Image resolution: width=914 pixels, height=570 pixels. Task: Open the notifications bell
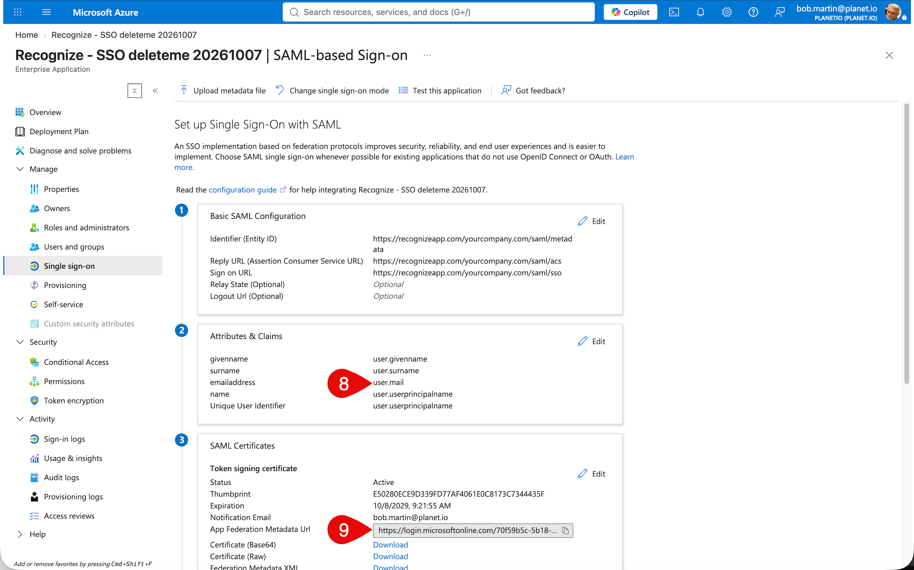pos(700,12)
